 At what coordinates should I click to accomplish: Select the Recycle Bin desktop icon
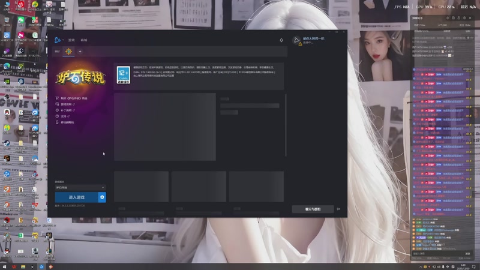click(7, 21)
